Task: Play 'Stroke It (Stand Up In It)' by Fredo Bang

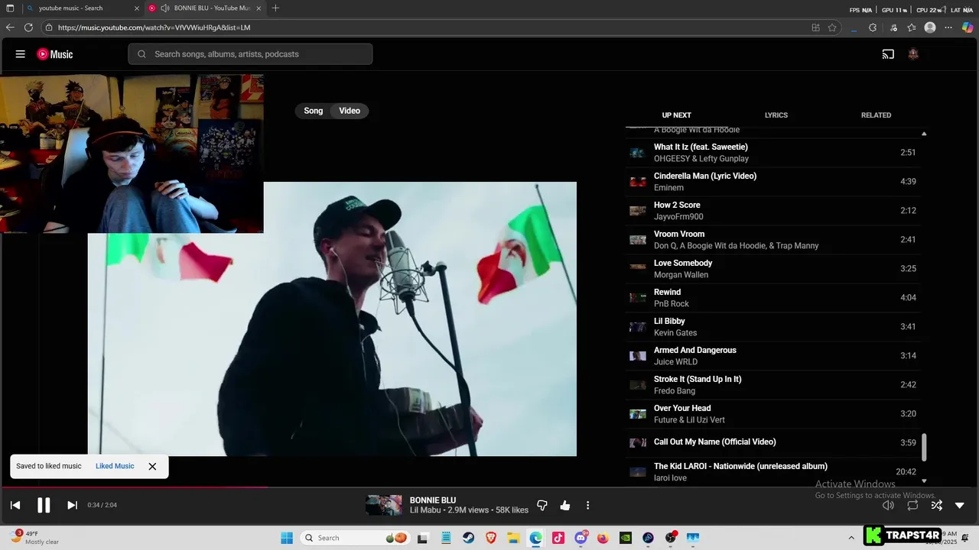Action: pyautogui.click(x=772, y=385)
